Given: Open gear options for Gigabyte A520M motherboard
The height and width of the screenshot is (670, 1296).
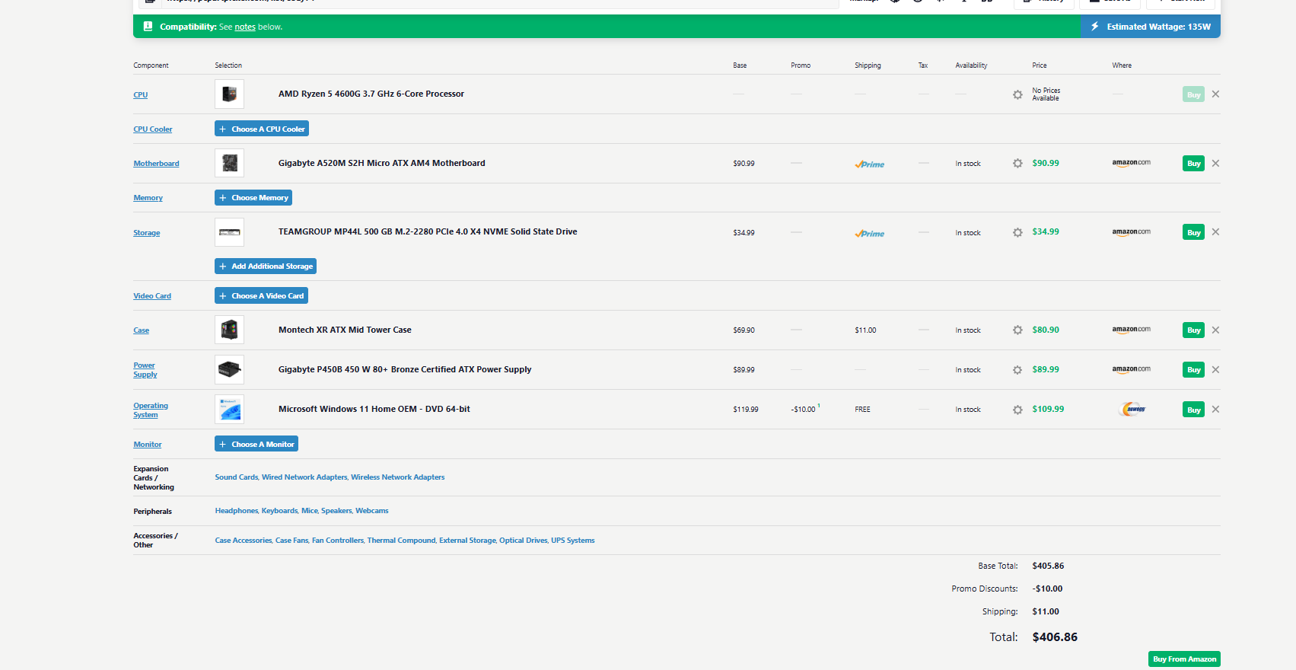Looking at the screenshot, I should click(x=1017, y=164).
